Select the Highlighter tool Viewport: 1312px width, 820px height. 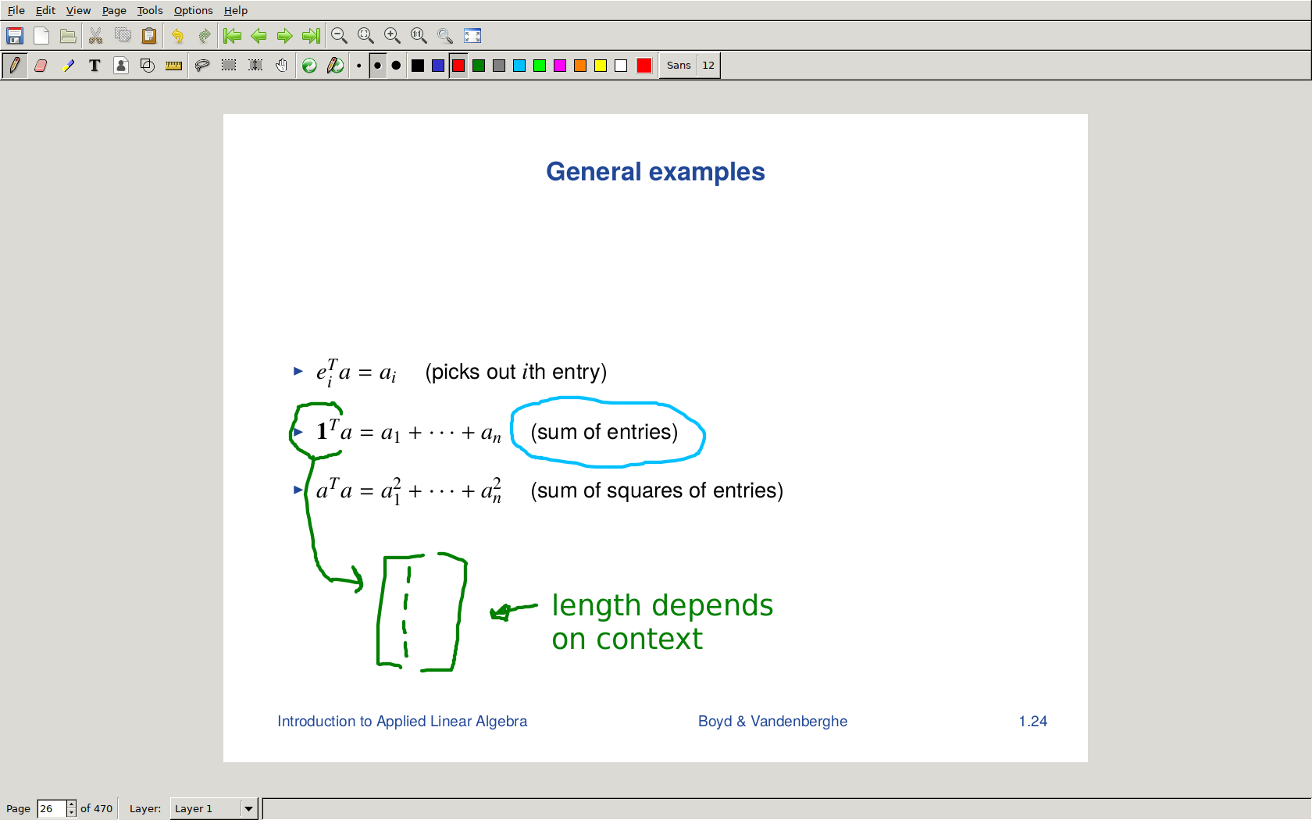[68, 66]
